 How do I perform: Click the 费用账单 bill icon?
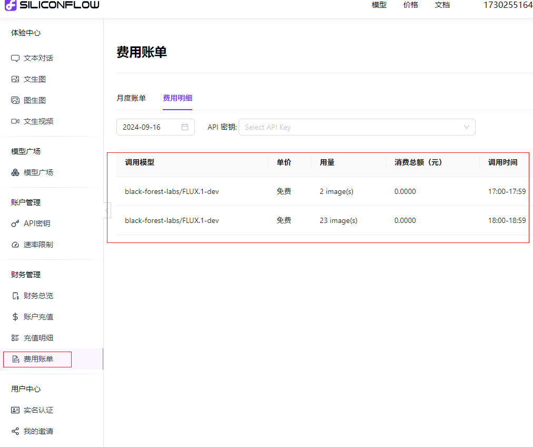click(16, 359)
